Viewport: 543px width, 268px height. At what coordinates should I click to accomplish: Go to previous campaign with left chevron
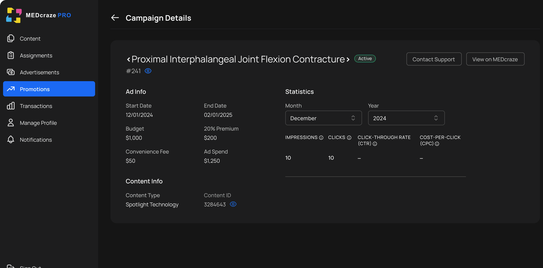click(x=128, y=59)
